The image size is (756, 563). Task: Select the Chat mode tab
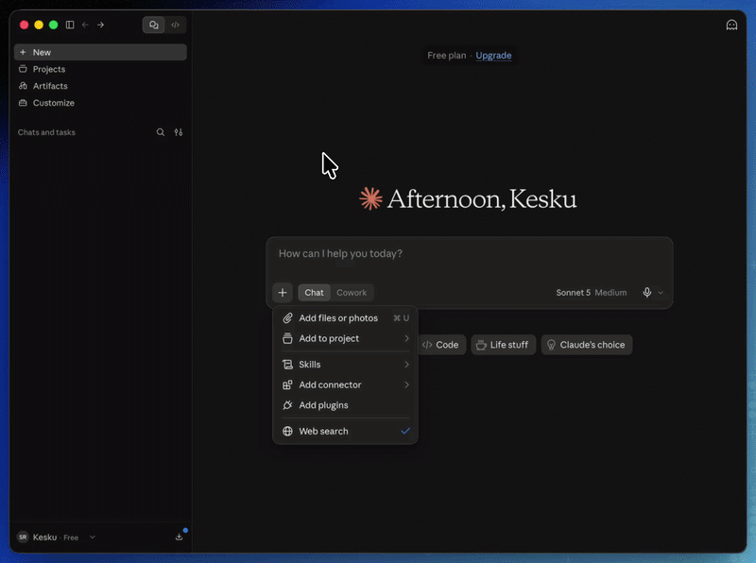(314, 293)
